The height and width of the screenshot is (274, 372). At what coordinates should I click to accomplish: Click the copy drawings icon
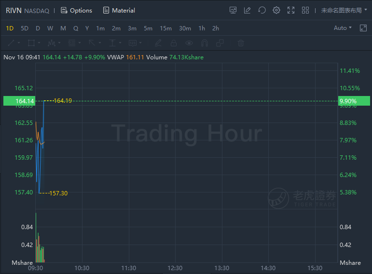tap(220, 43)
